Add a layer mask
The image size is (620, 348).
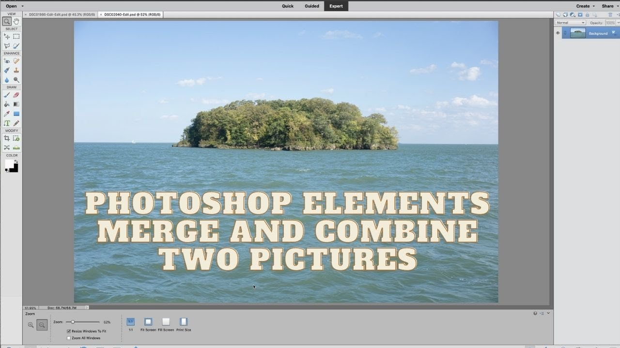(580, 14)
